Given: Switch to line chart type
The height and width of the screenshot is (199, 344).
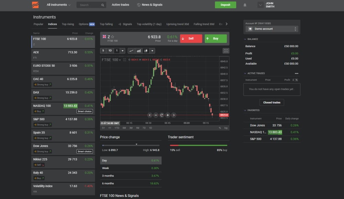Looking at the screenshot, I should pyautogui.click(x=131, y=51).
